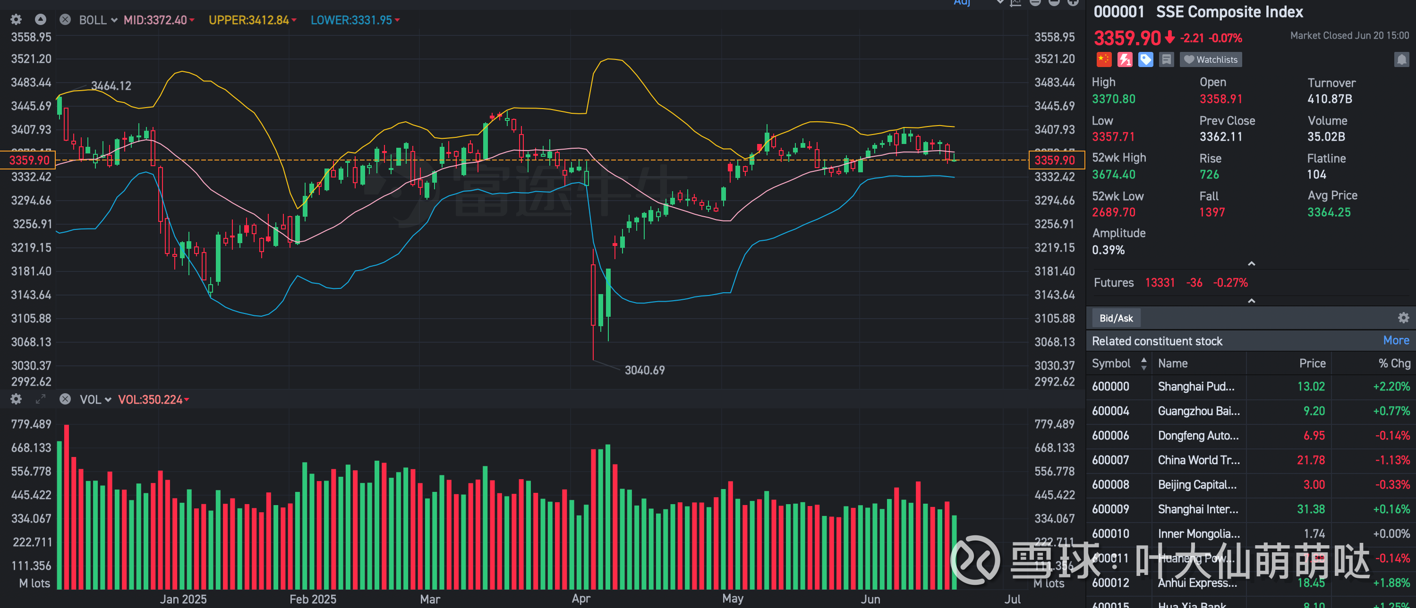Image resolution: width=1416 pixels, height=608 pixels.
Task: Set a price alert via bell icon
Action: (1401, 59)
